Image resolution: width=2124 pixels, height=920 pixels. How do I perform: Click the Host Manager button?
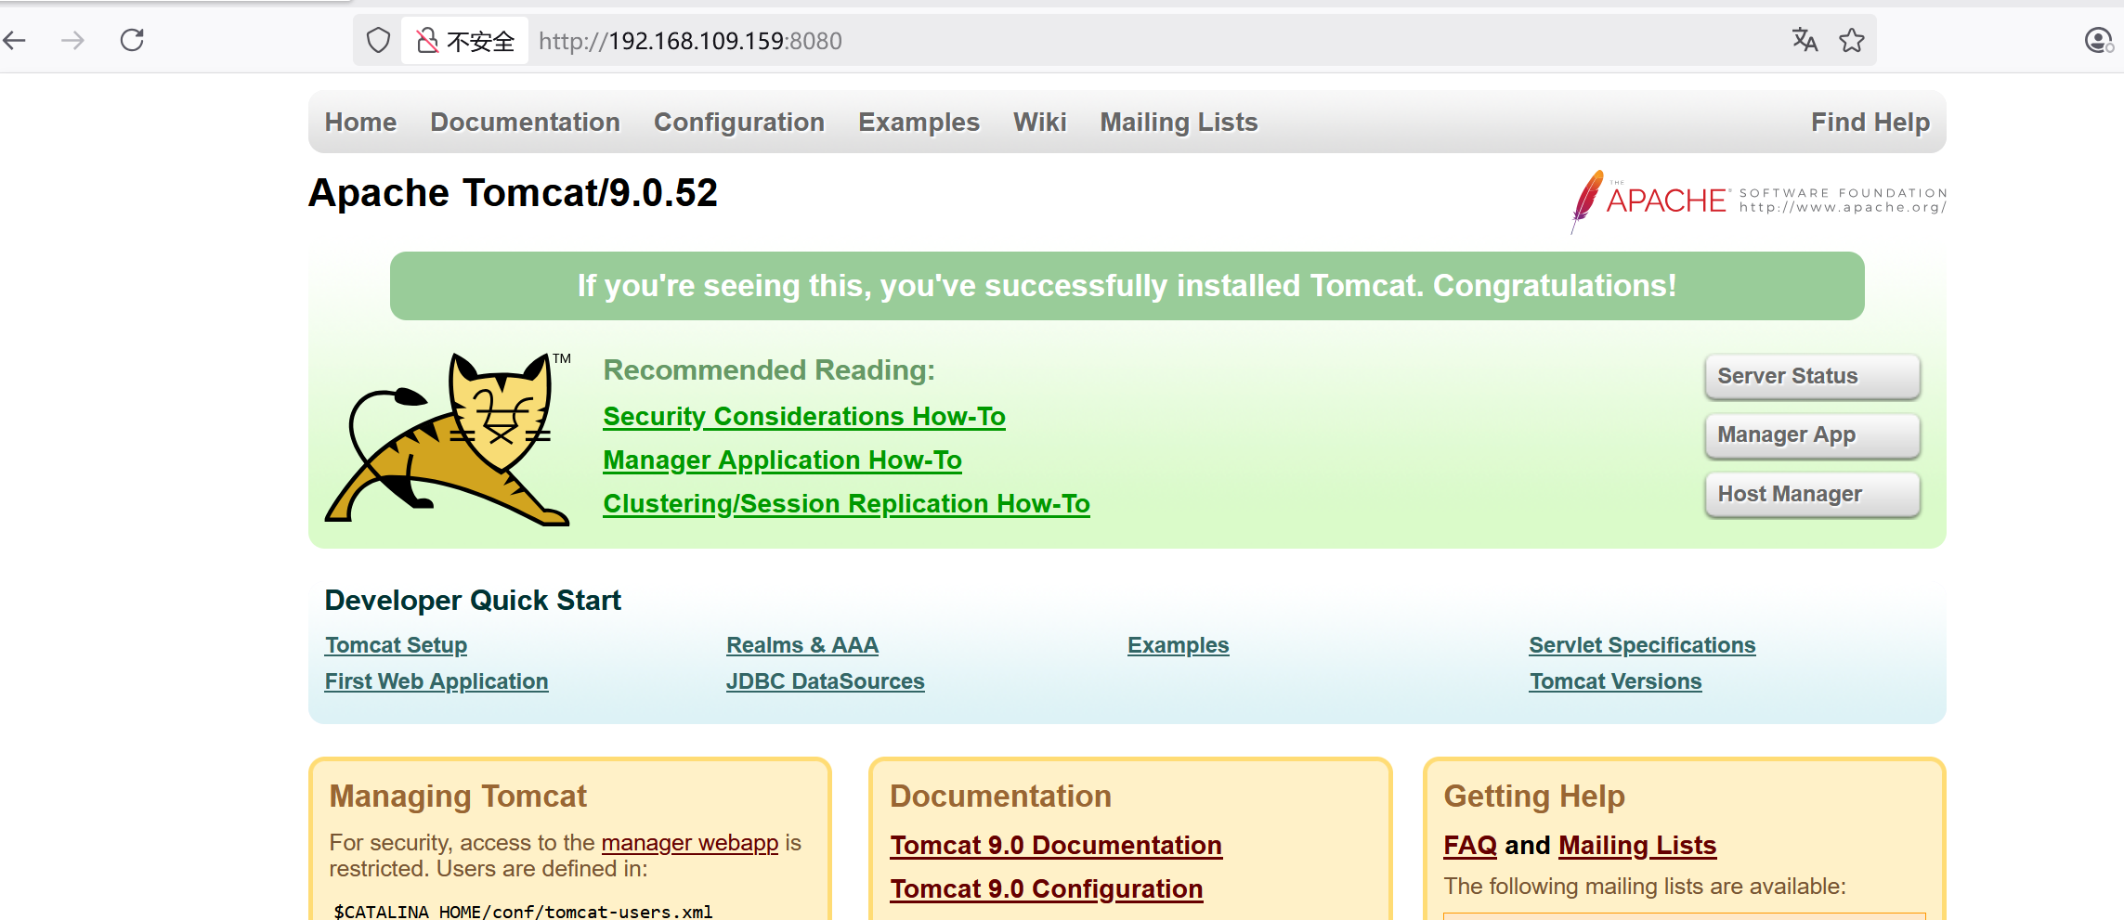(1812, 494)
